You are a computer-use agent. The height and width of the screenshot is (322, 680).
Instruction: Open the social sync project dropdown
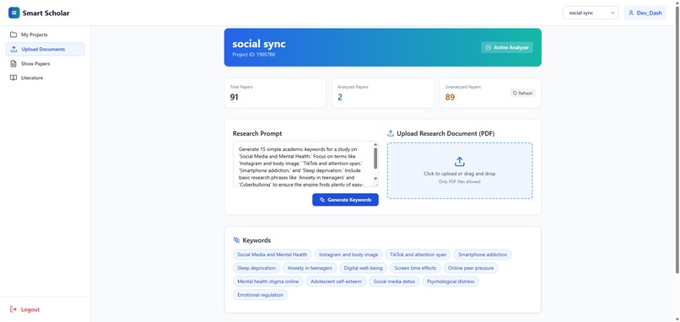click(x=591, y=13)
